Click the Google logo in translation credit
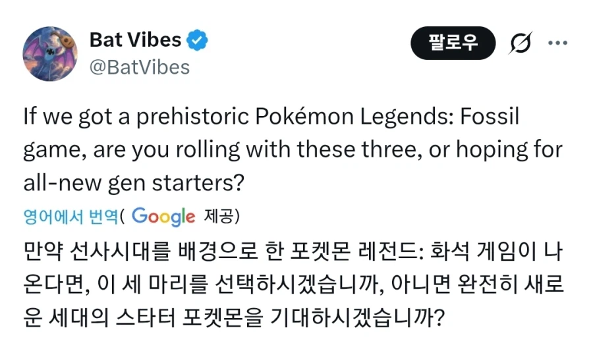The image size is (593, 351). tap(163, 215)
